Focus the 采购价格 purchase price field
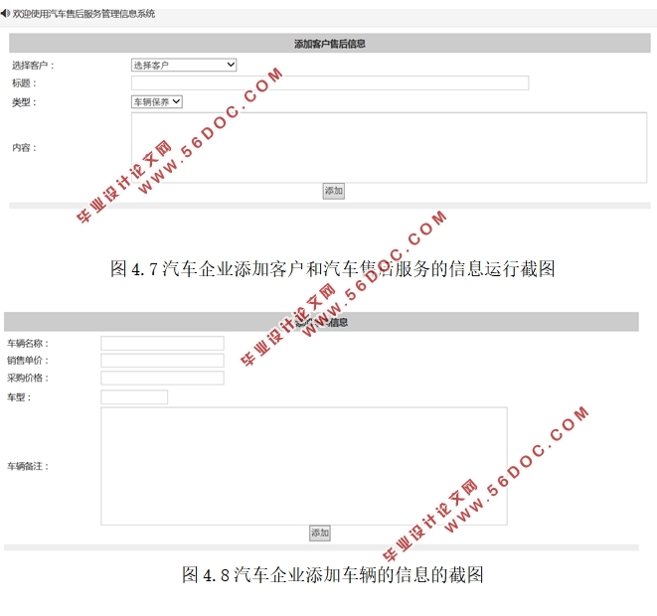 [x=162, y=378]
